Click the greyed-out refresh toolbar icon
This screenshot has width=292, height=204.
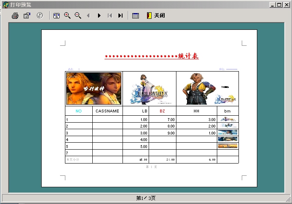(x=40, y=16)
